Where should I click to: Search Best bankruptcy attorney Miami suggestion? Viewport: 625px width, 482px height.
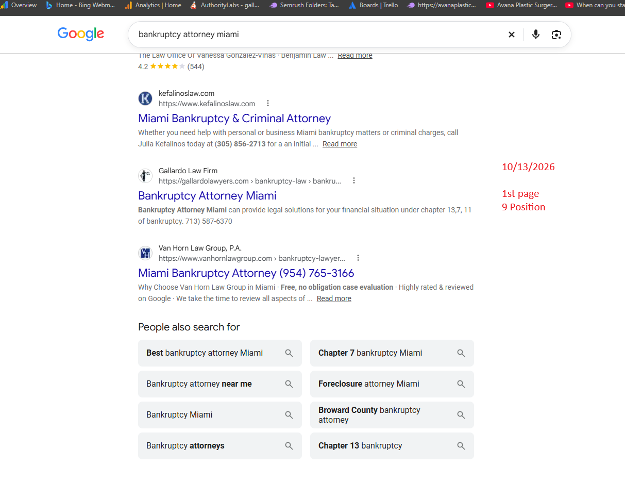point(220,353)
